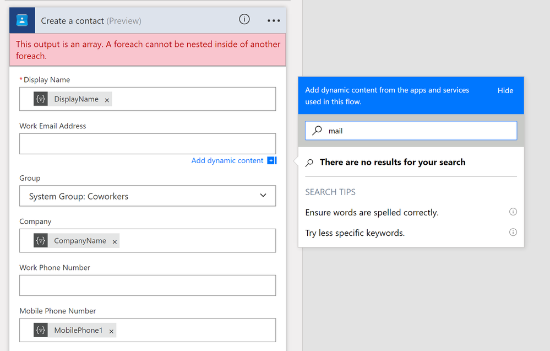The image size is (550, 351).
Task: Remove the MobilePhone1 dynamic token
Action: pos(111,330)
